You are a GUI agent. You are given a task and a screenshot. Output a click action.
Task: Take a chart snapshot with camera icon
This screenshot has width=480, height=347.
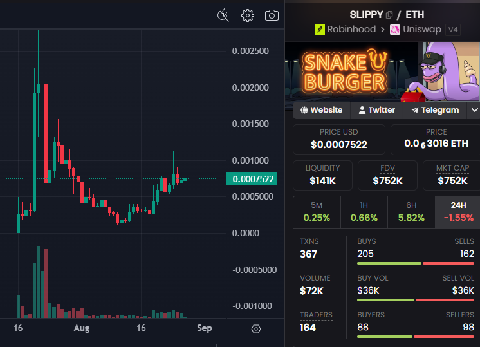[x=272, y=15]
